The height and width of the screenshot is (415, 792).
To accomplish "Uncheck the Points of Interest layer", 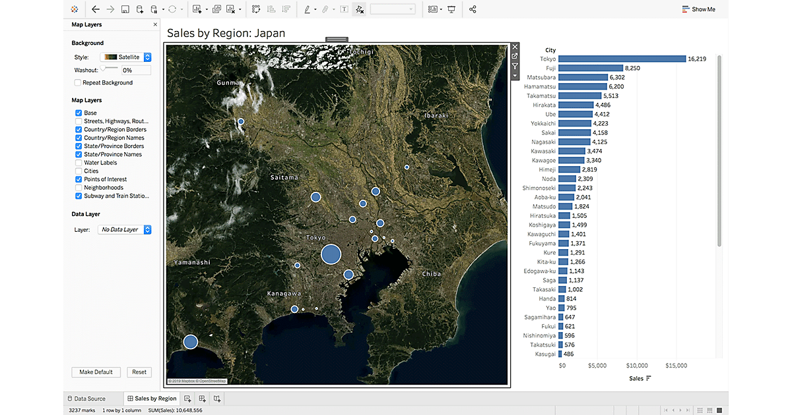I will pos(78,179).
